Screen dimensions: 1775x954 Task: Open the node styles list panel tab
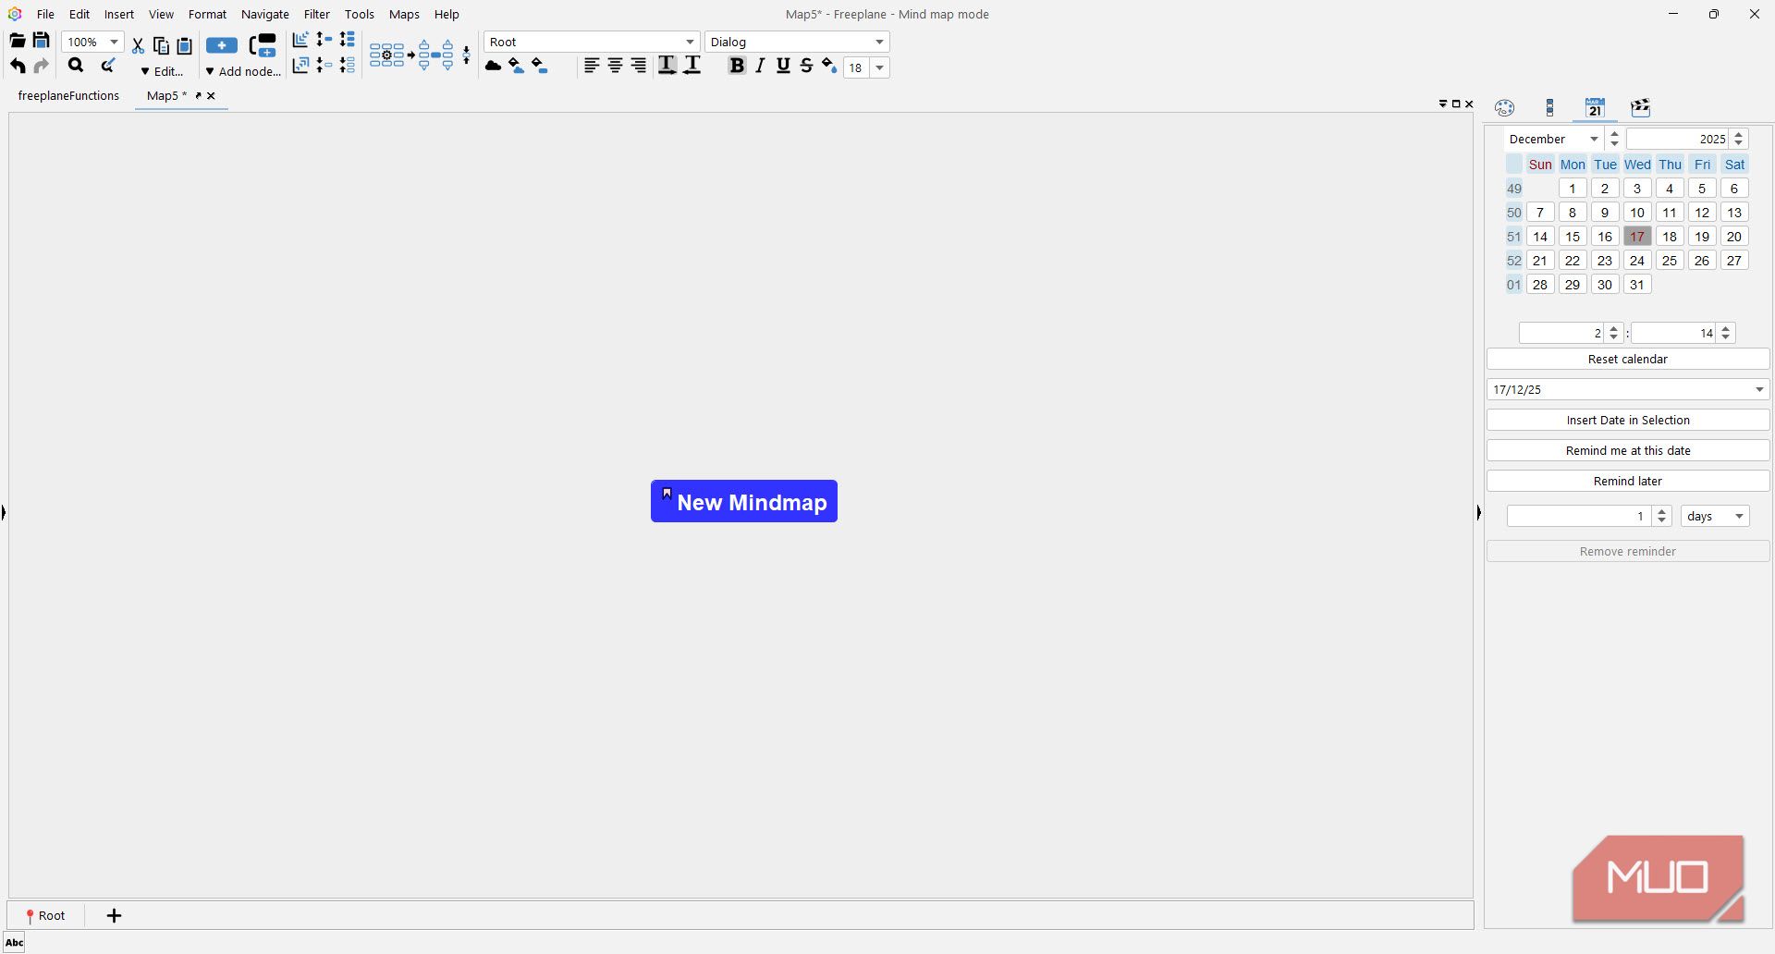coord(1549,107)
